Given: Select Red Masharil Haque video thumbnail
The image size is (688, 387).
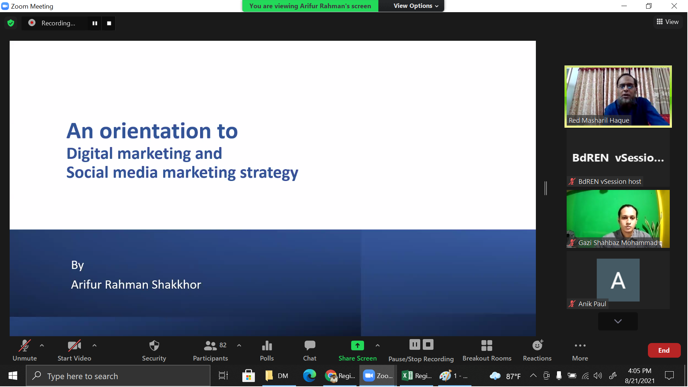Looking at the screenshot, I should tap(619, 97).
